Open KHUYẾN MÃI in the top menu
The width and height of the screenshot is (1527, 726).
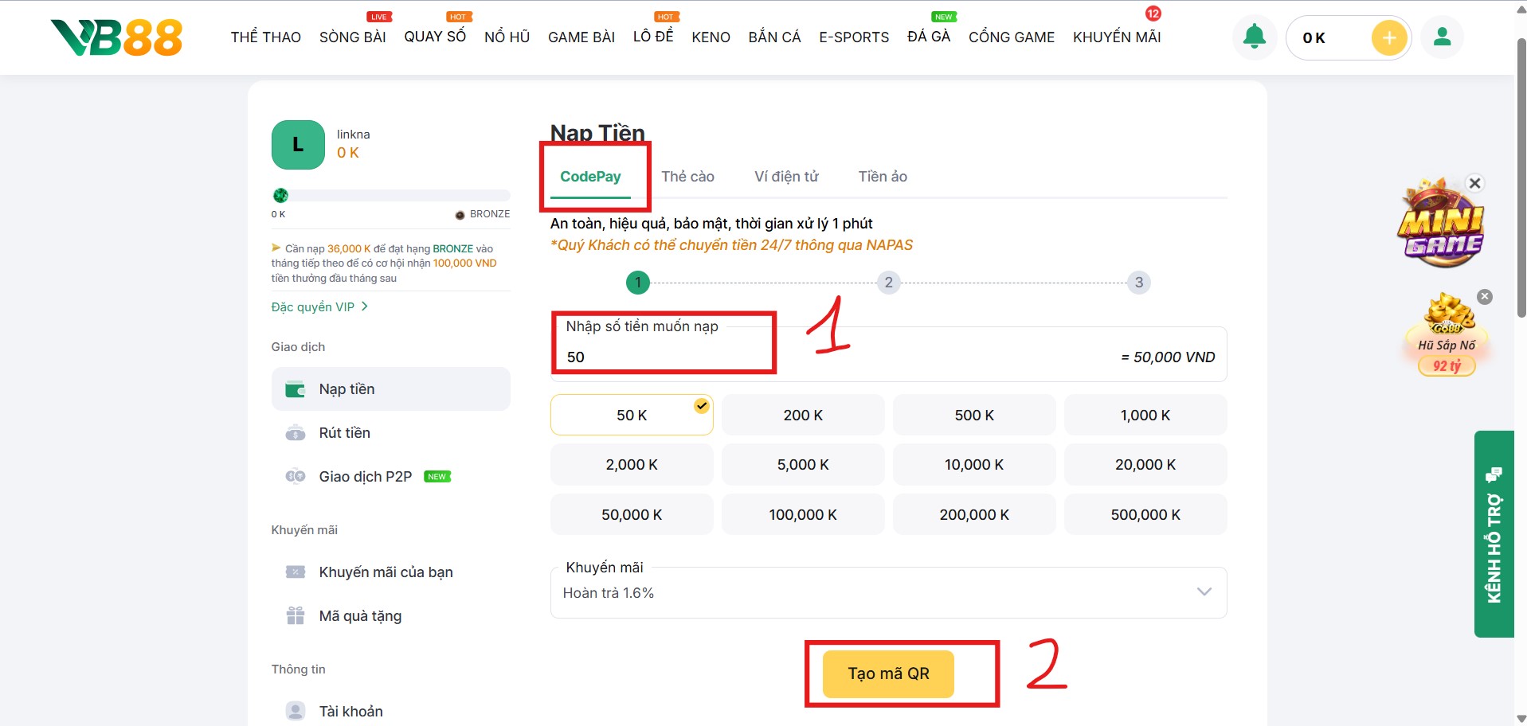tap(1116, 37)
